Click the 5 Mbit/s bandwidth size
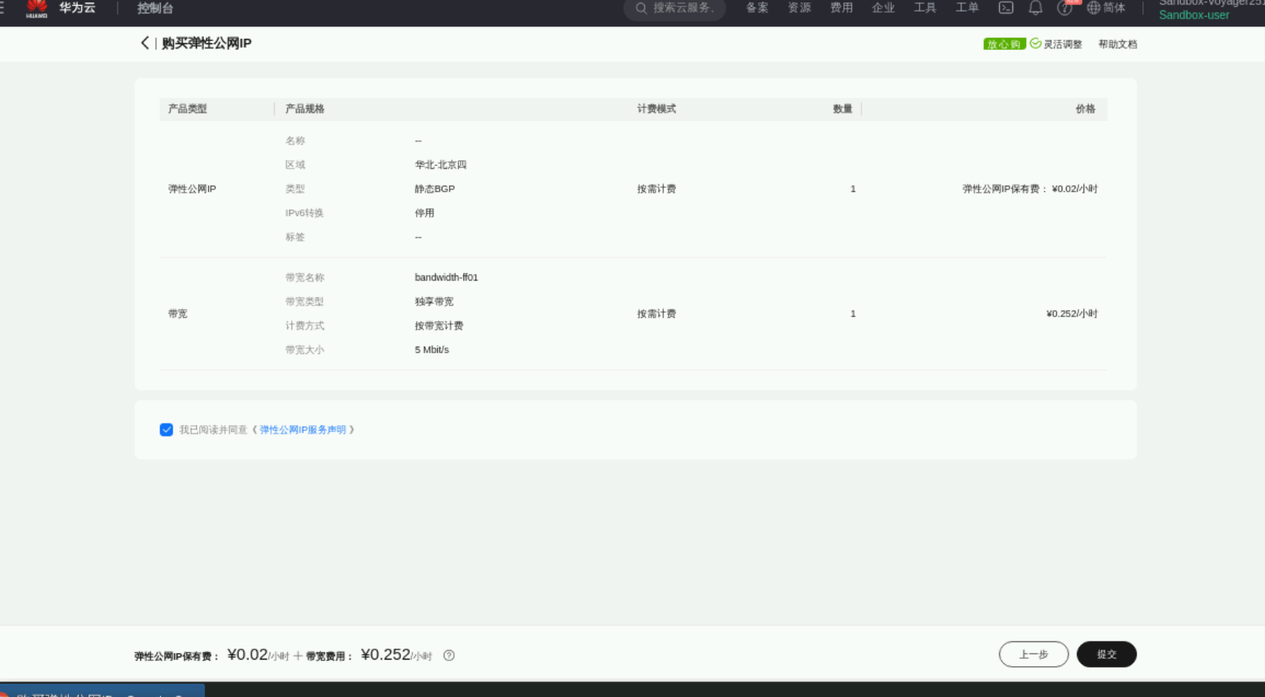Screen dimensions: 1265x697 (432, 350)
